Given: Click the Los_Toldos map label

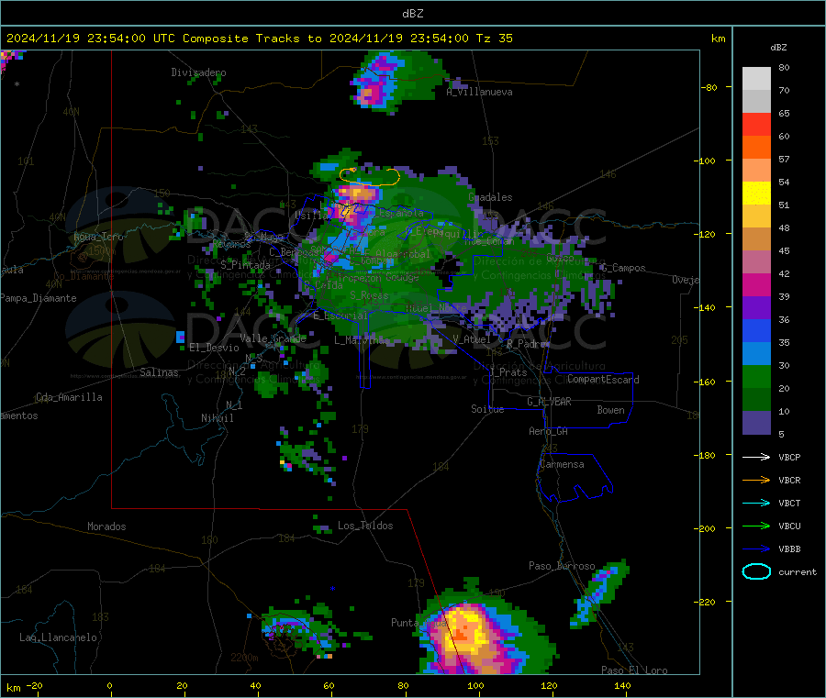Looking at the screenshot, I should click(x=365, y=526).
